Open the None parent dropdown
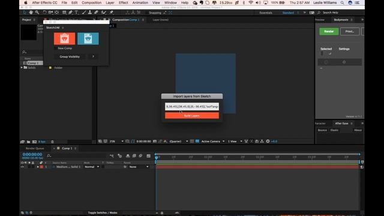The width and height of the screenshot is (384, 216). (x=139, y=167)
